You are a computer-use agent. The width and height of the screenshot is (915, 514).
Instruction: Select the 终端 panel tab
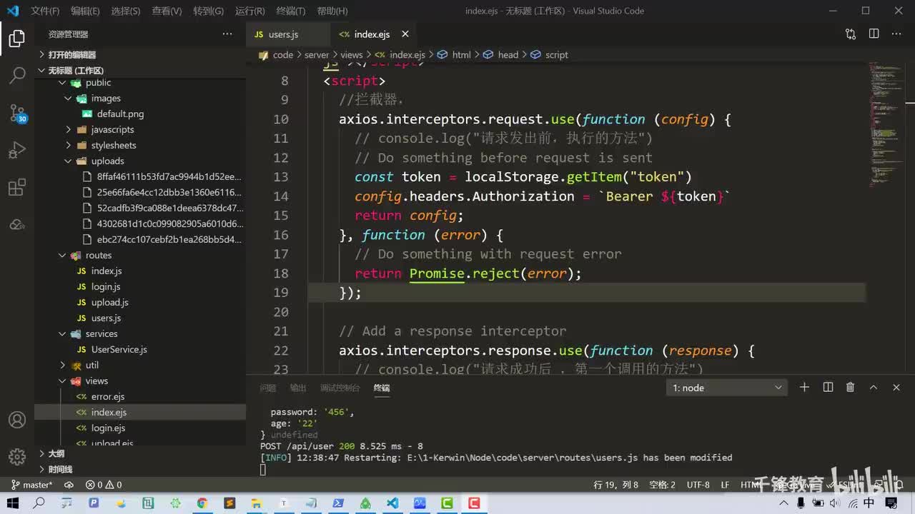(x=382, y=388)
